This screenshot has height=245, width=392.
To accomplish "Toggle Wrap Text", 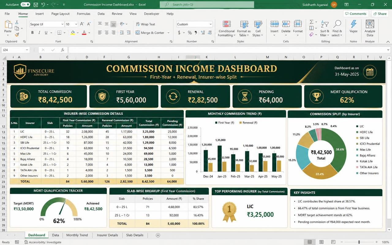I will point(145,24).
